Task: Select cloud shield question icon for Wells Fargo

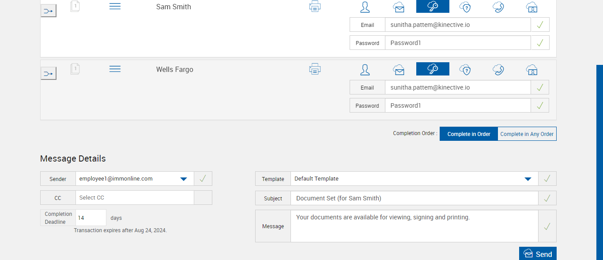Action: click(x=465, y=69)
